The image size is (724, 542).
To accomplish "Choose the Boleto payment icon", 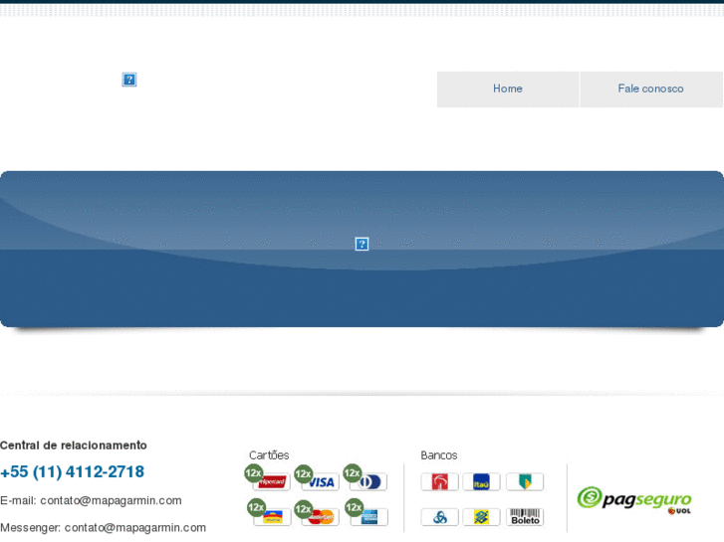I will (525, 517).
